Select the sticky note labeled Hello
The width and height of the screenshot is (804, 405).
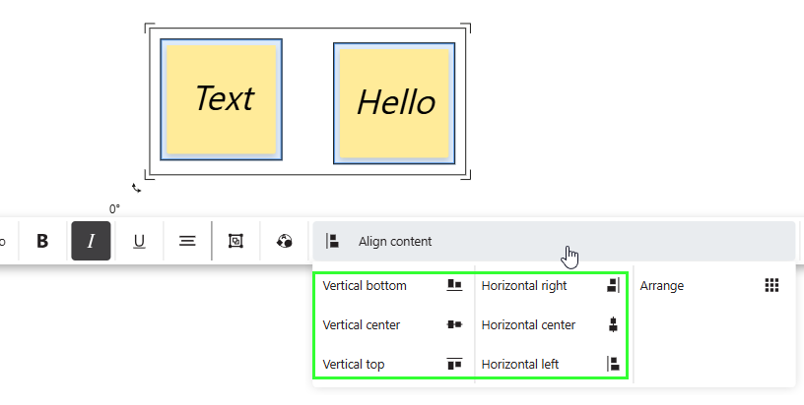coord(394,102)
